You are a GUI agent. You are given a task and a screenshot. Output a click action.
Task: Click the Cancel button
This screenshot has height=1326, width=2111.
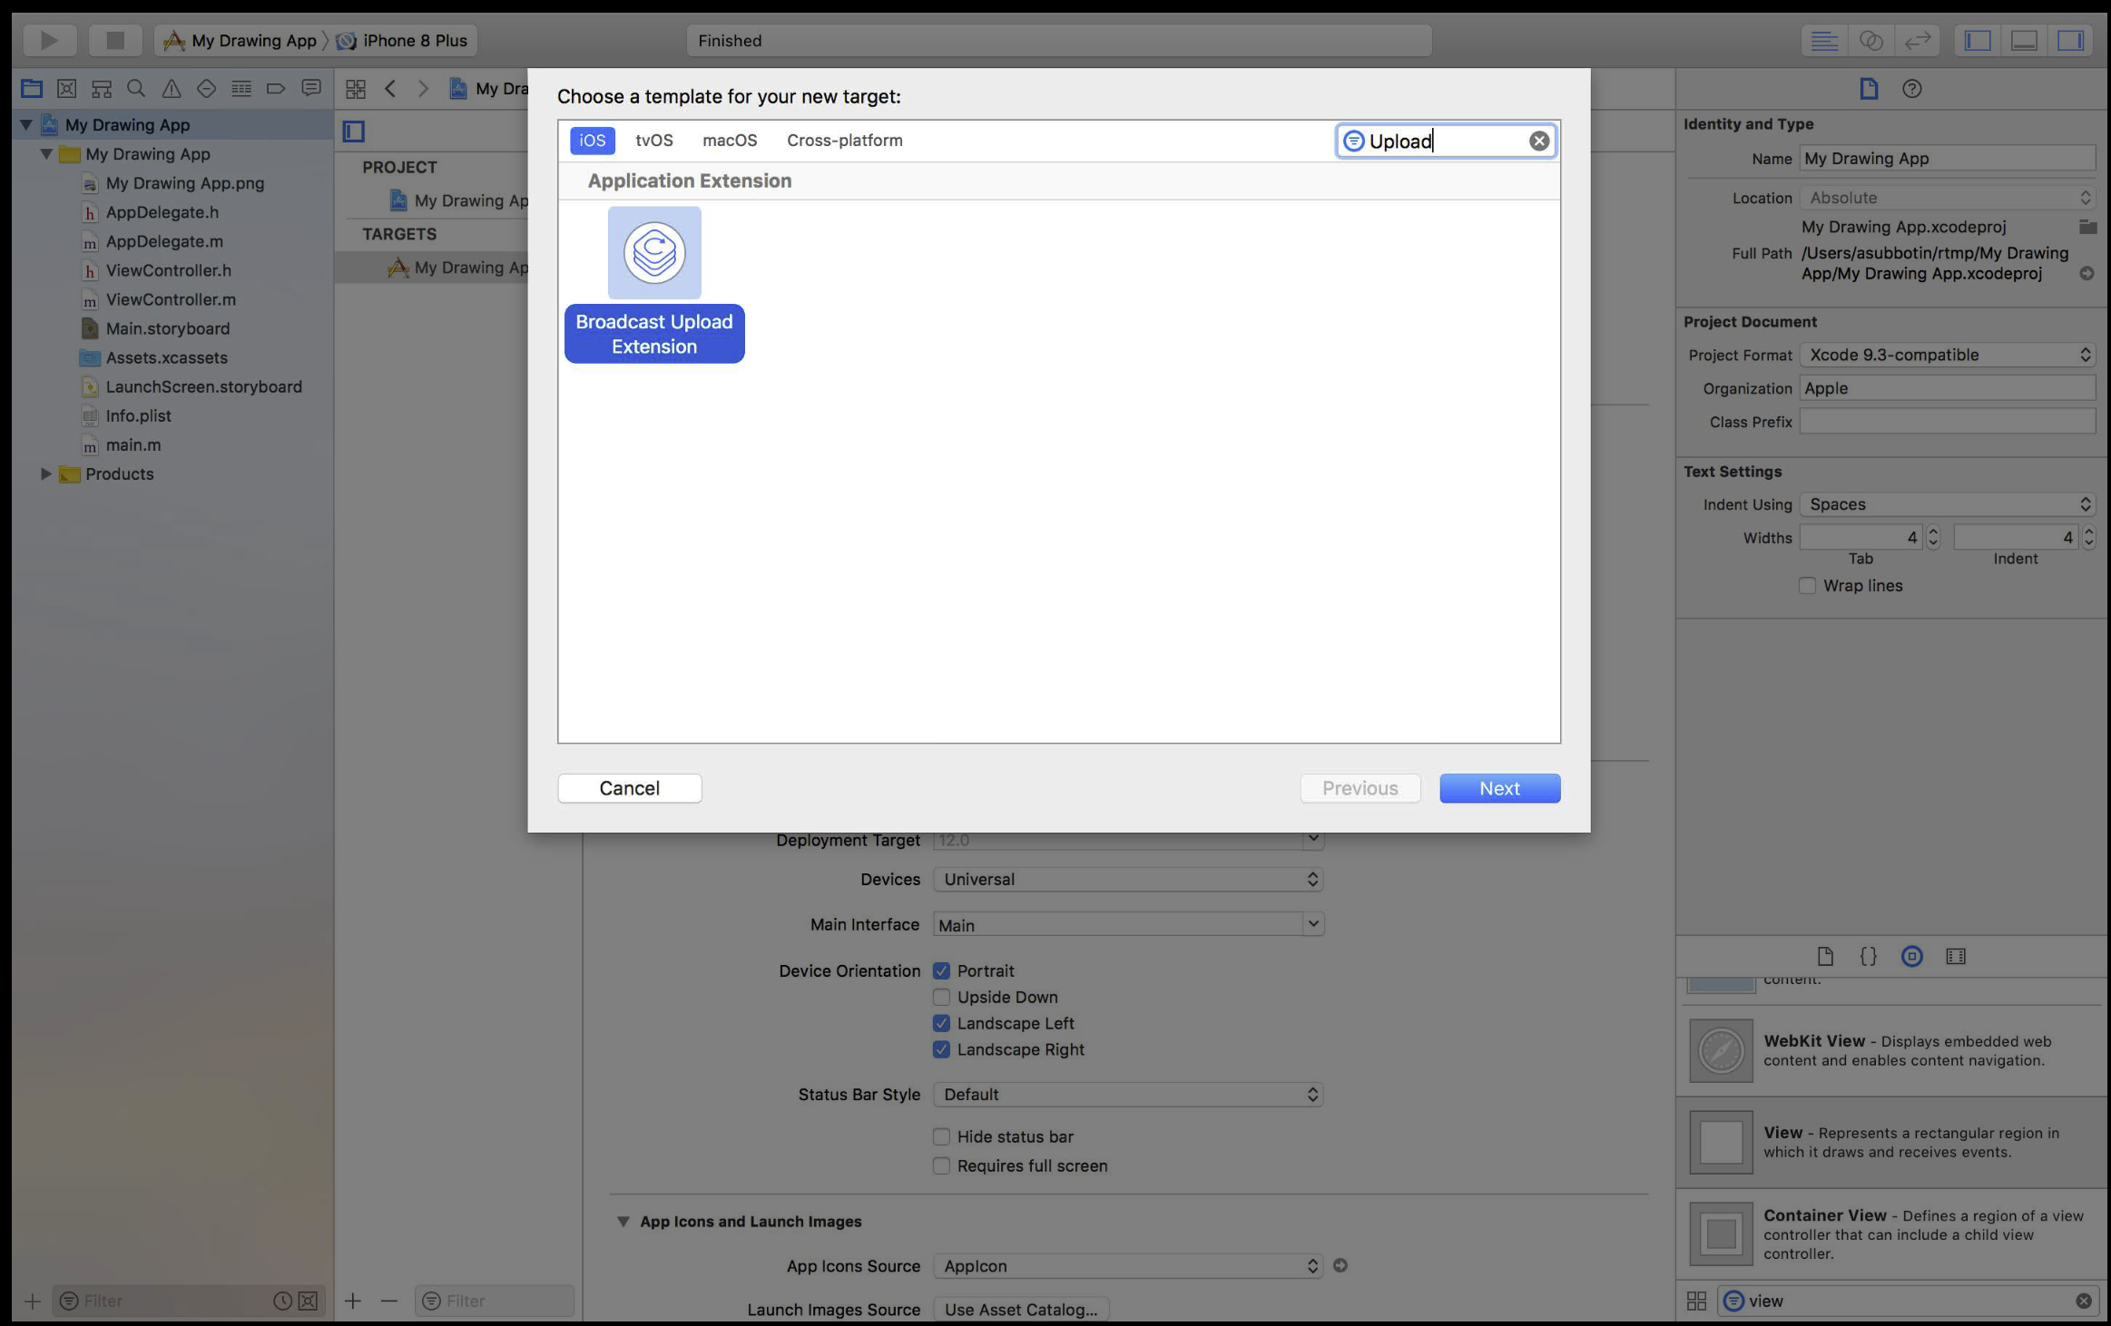[629, 788]
